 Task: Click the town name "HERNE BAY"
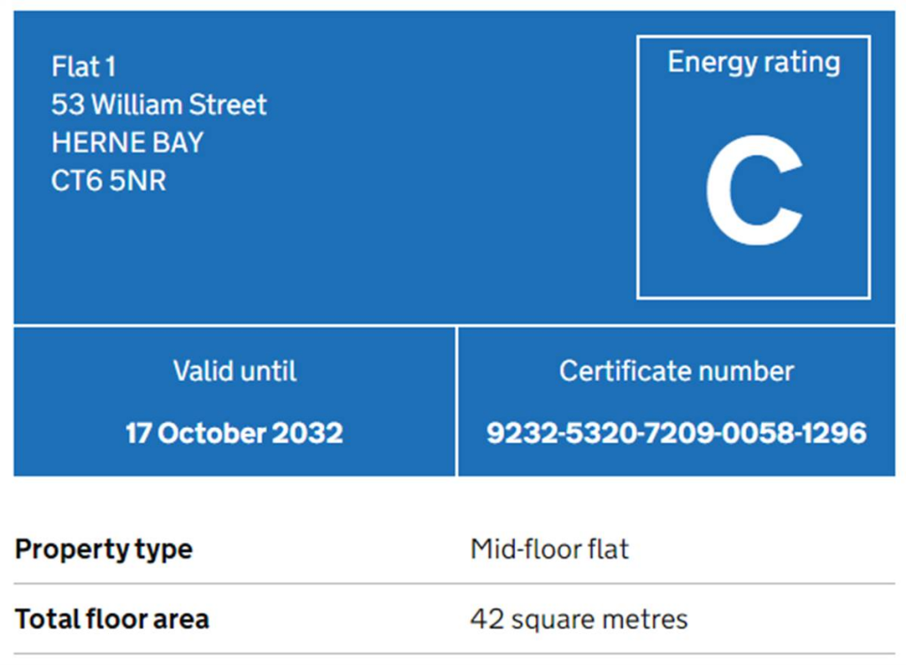127,142
